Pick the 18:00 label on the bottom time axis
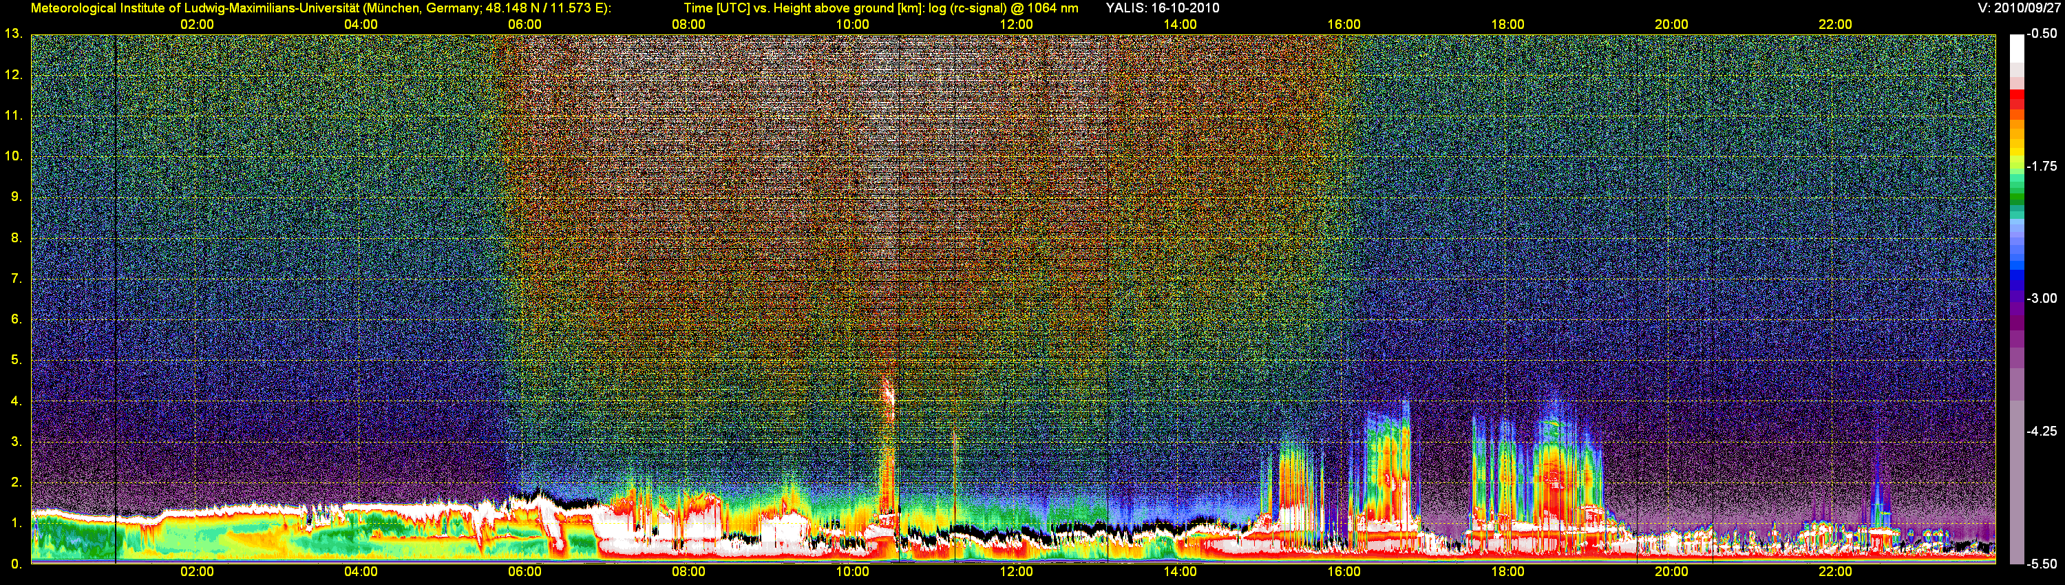The height and width of the screenshot is (585, 2065). (1507, 571)
